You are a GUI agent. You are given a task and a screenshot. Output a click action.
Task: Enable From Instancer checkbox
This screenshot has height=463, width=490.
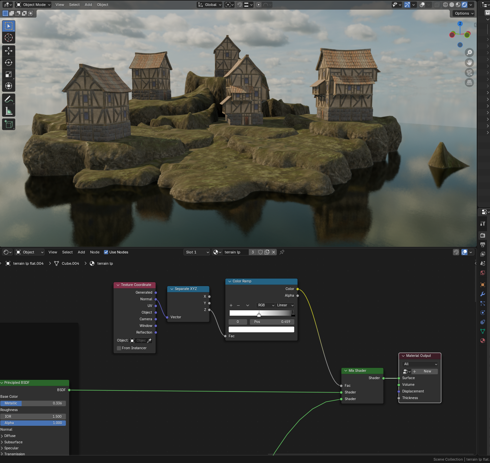pos(119,348)
